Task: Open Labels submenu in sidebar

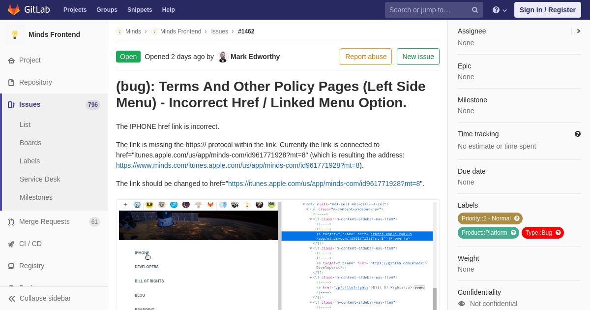Action: (x=30, y=161)
